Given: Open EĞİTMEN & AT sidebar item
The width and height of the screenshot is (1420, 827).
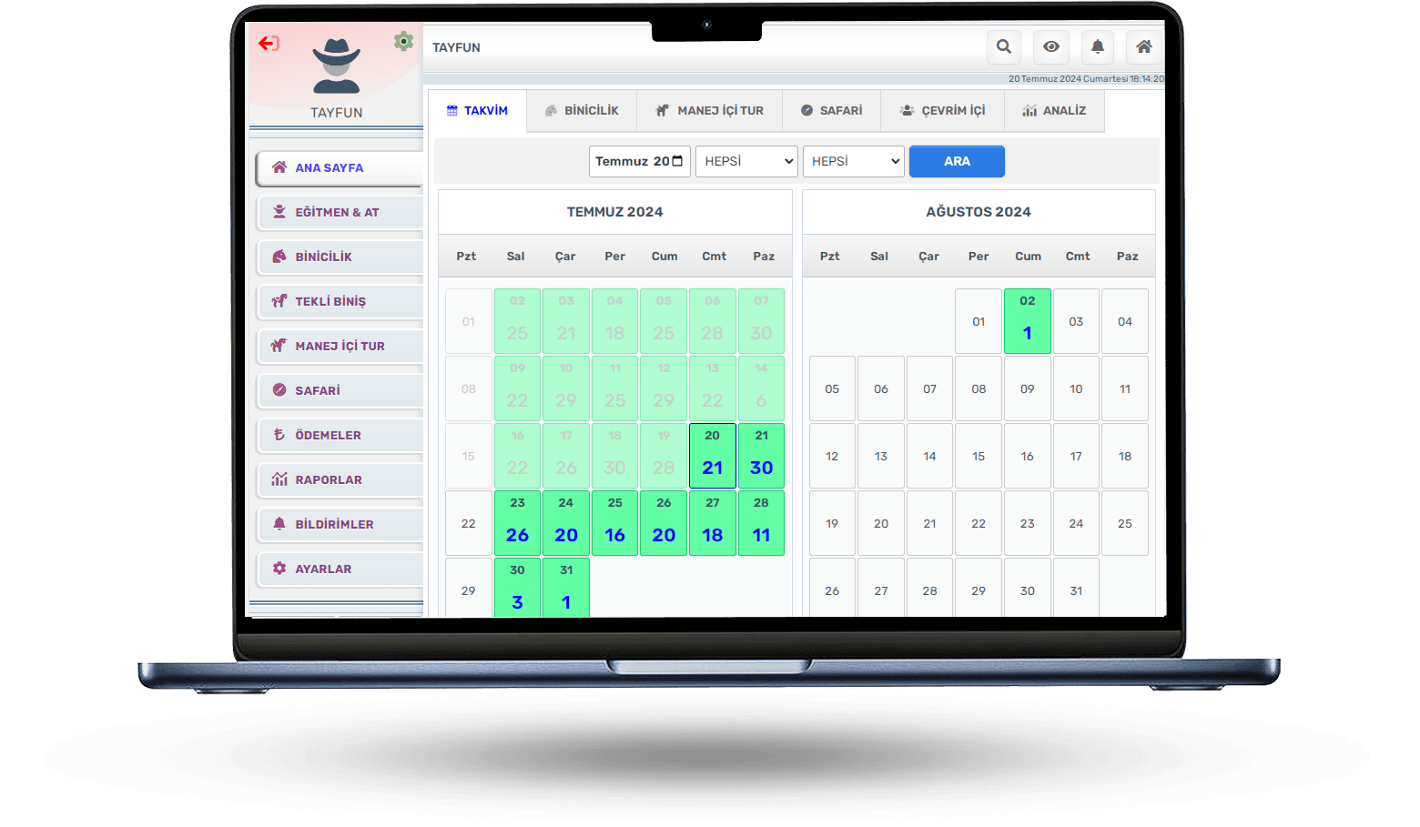Looking at the screenshot, I should coord(340,212).
